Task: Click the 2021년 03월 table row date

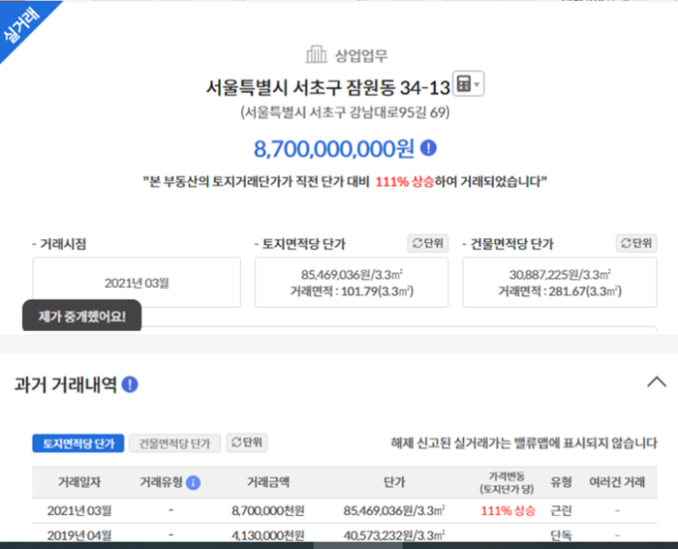Action: pos(79,511)
